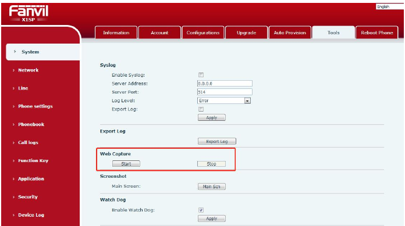
Task: Open Call logs in sidebar
Action: point(28,142)
